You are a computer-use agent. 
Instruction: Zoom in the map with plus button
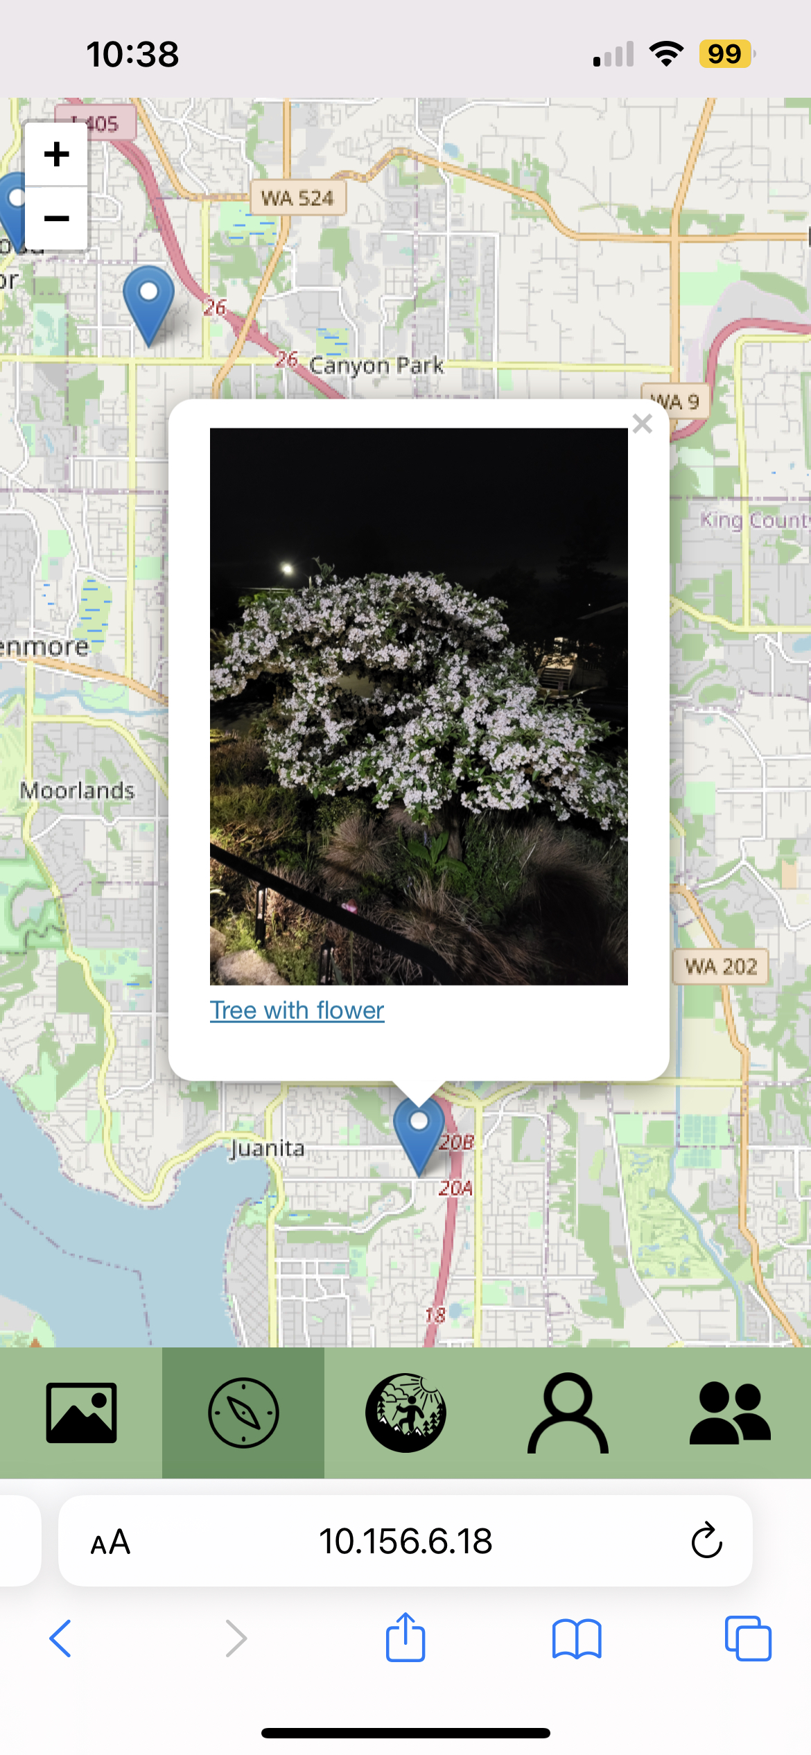click(x=56, y=154)
